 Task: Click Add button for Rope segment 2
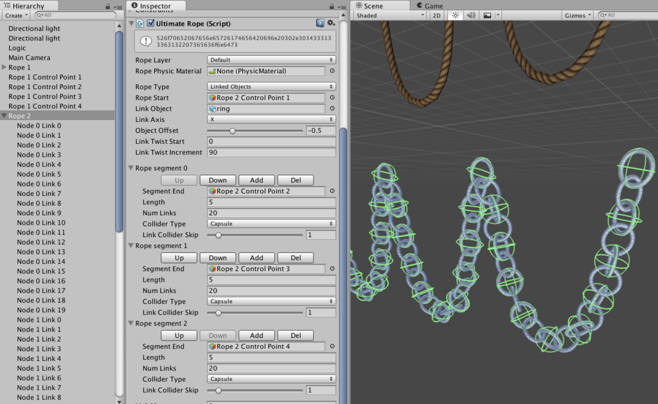(x=256, y=335)
